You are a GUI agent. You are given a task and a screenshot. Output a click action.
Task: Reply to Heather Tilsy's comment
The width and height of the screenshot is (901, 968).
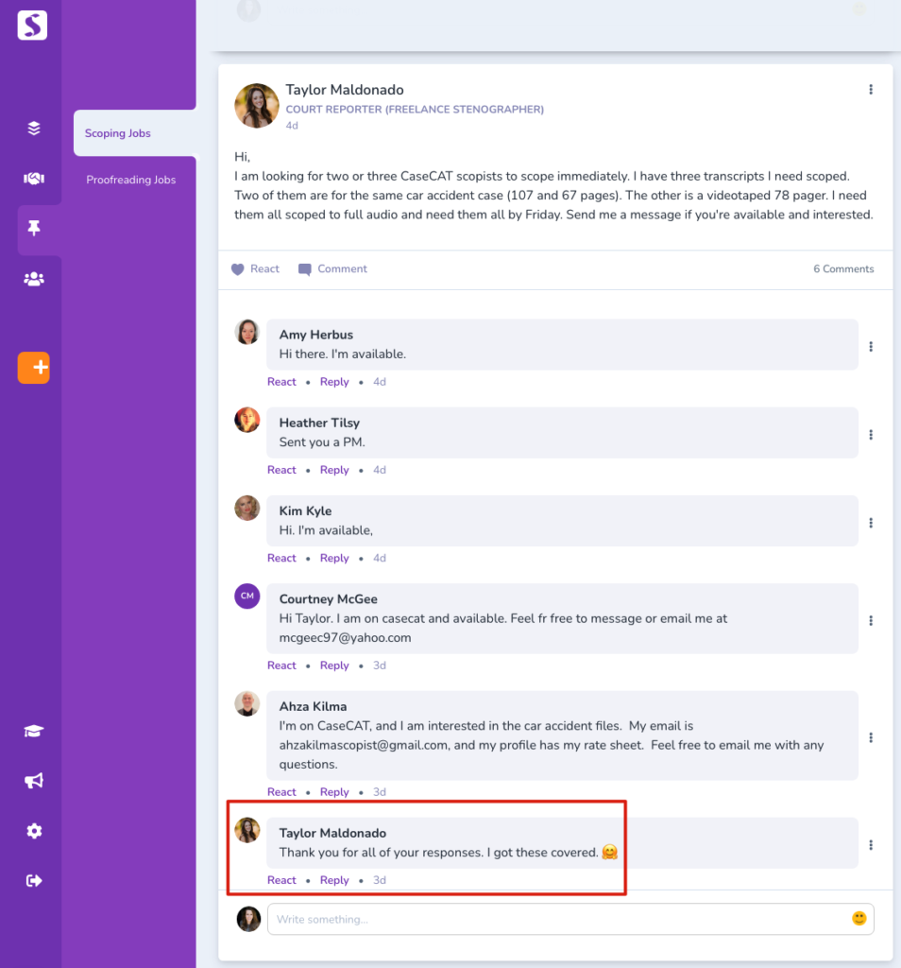(334, 470)
